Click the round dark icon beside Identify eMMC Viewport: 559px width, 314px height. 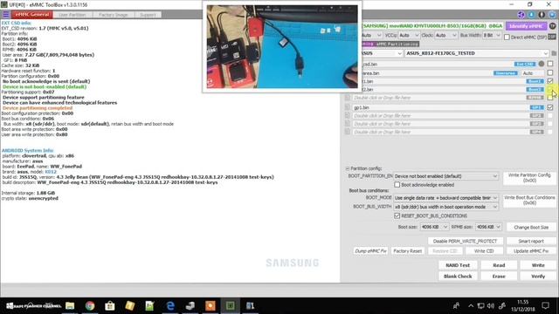(x=552, y=26)
